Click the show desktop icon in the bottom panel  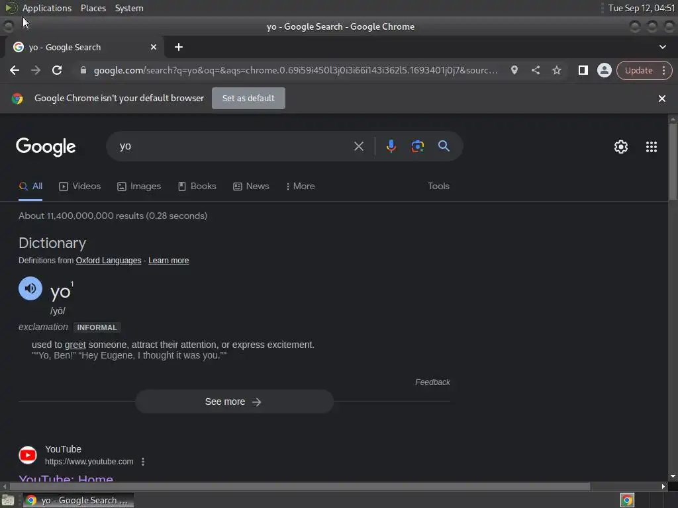click(8, 500)
